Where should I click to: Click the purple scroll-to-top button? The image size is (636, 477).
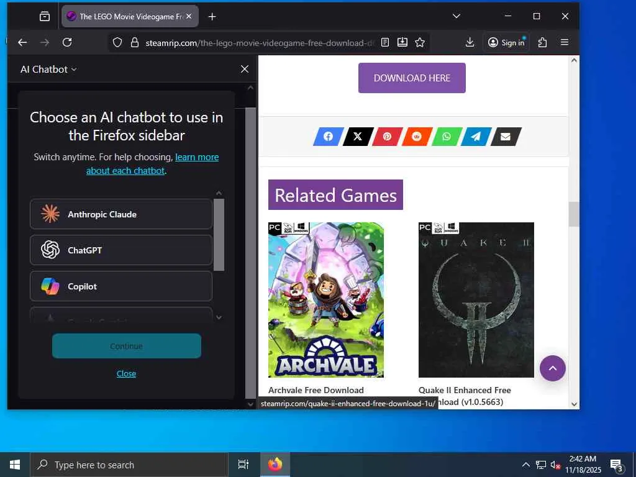coord(552,368)
